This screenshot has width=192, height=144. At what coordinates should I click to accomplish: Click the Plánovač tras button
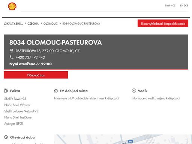(x=36, y=75)
